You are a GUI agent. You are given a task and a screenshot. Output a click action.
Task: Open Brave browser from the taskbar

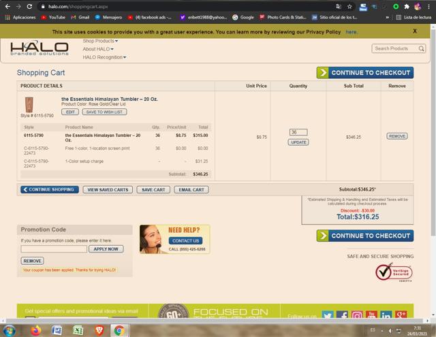coord(99,331)
